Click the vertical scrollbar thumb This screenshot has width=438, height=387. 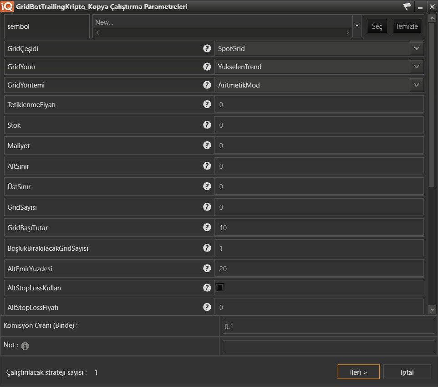(x=432, y=105)
